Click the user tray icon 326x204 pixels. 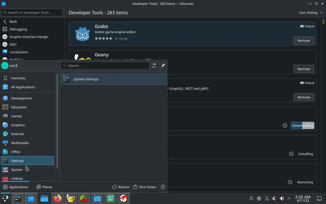(x=251, y=198)
